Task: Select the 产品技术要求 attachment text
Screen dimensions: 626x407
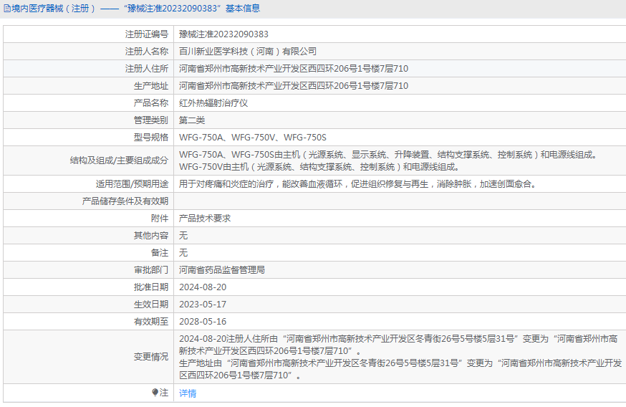Action: (x=205, y=219)
